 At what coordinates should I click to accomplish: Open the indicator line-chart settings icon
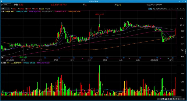click(161, 99)
